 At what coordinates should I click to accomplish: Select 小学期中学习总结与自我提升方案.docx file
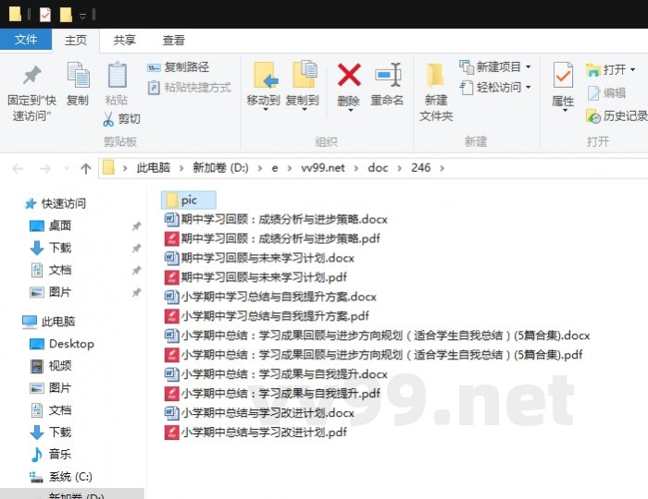tap(270, 297)
